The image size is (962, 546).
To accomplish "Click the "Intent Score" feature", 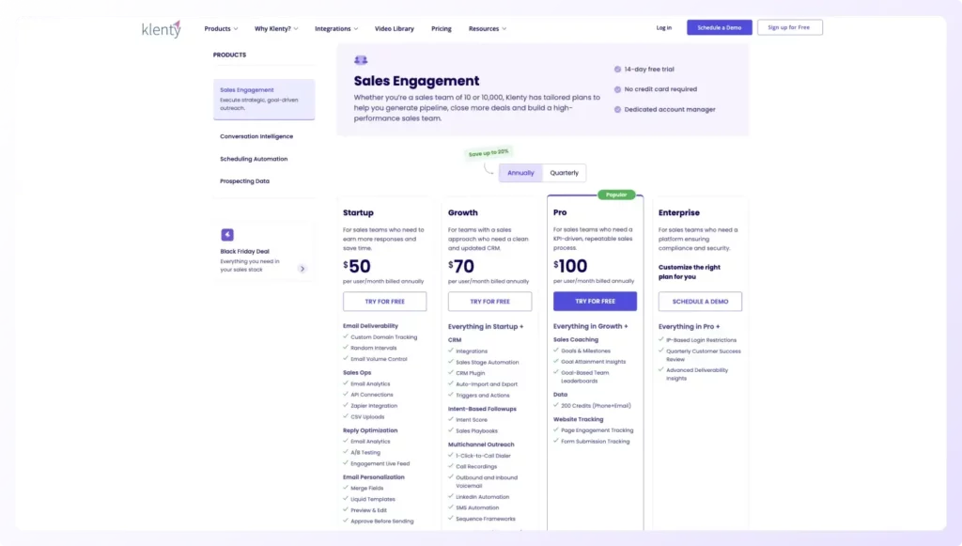I will 472,420.
